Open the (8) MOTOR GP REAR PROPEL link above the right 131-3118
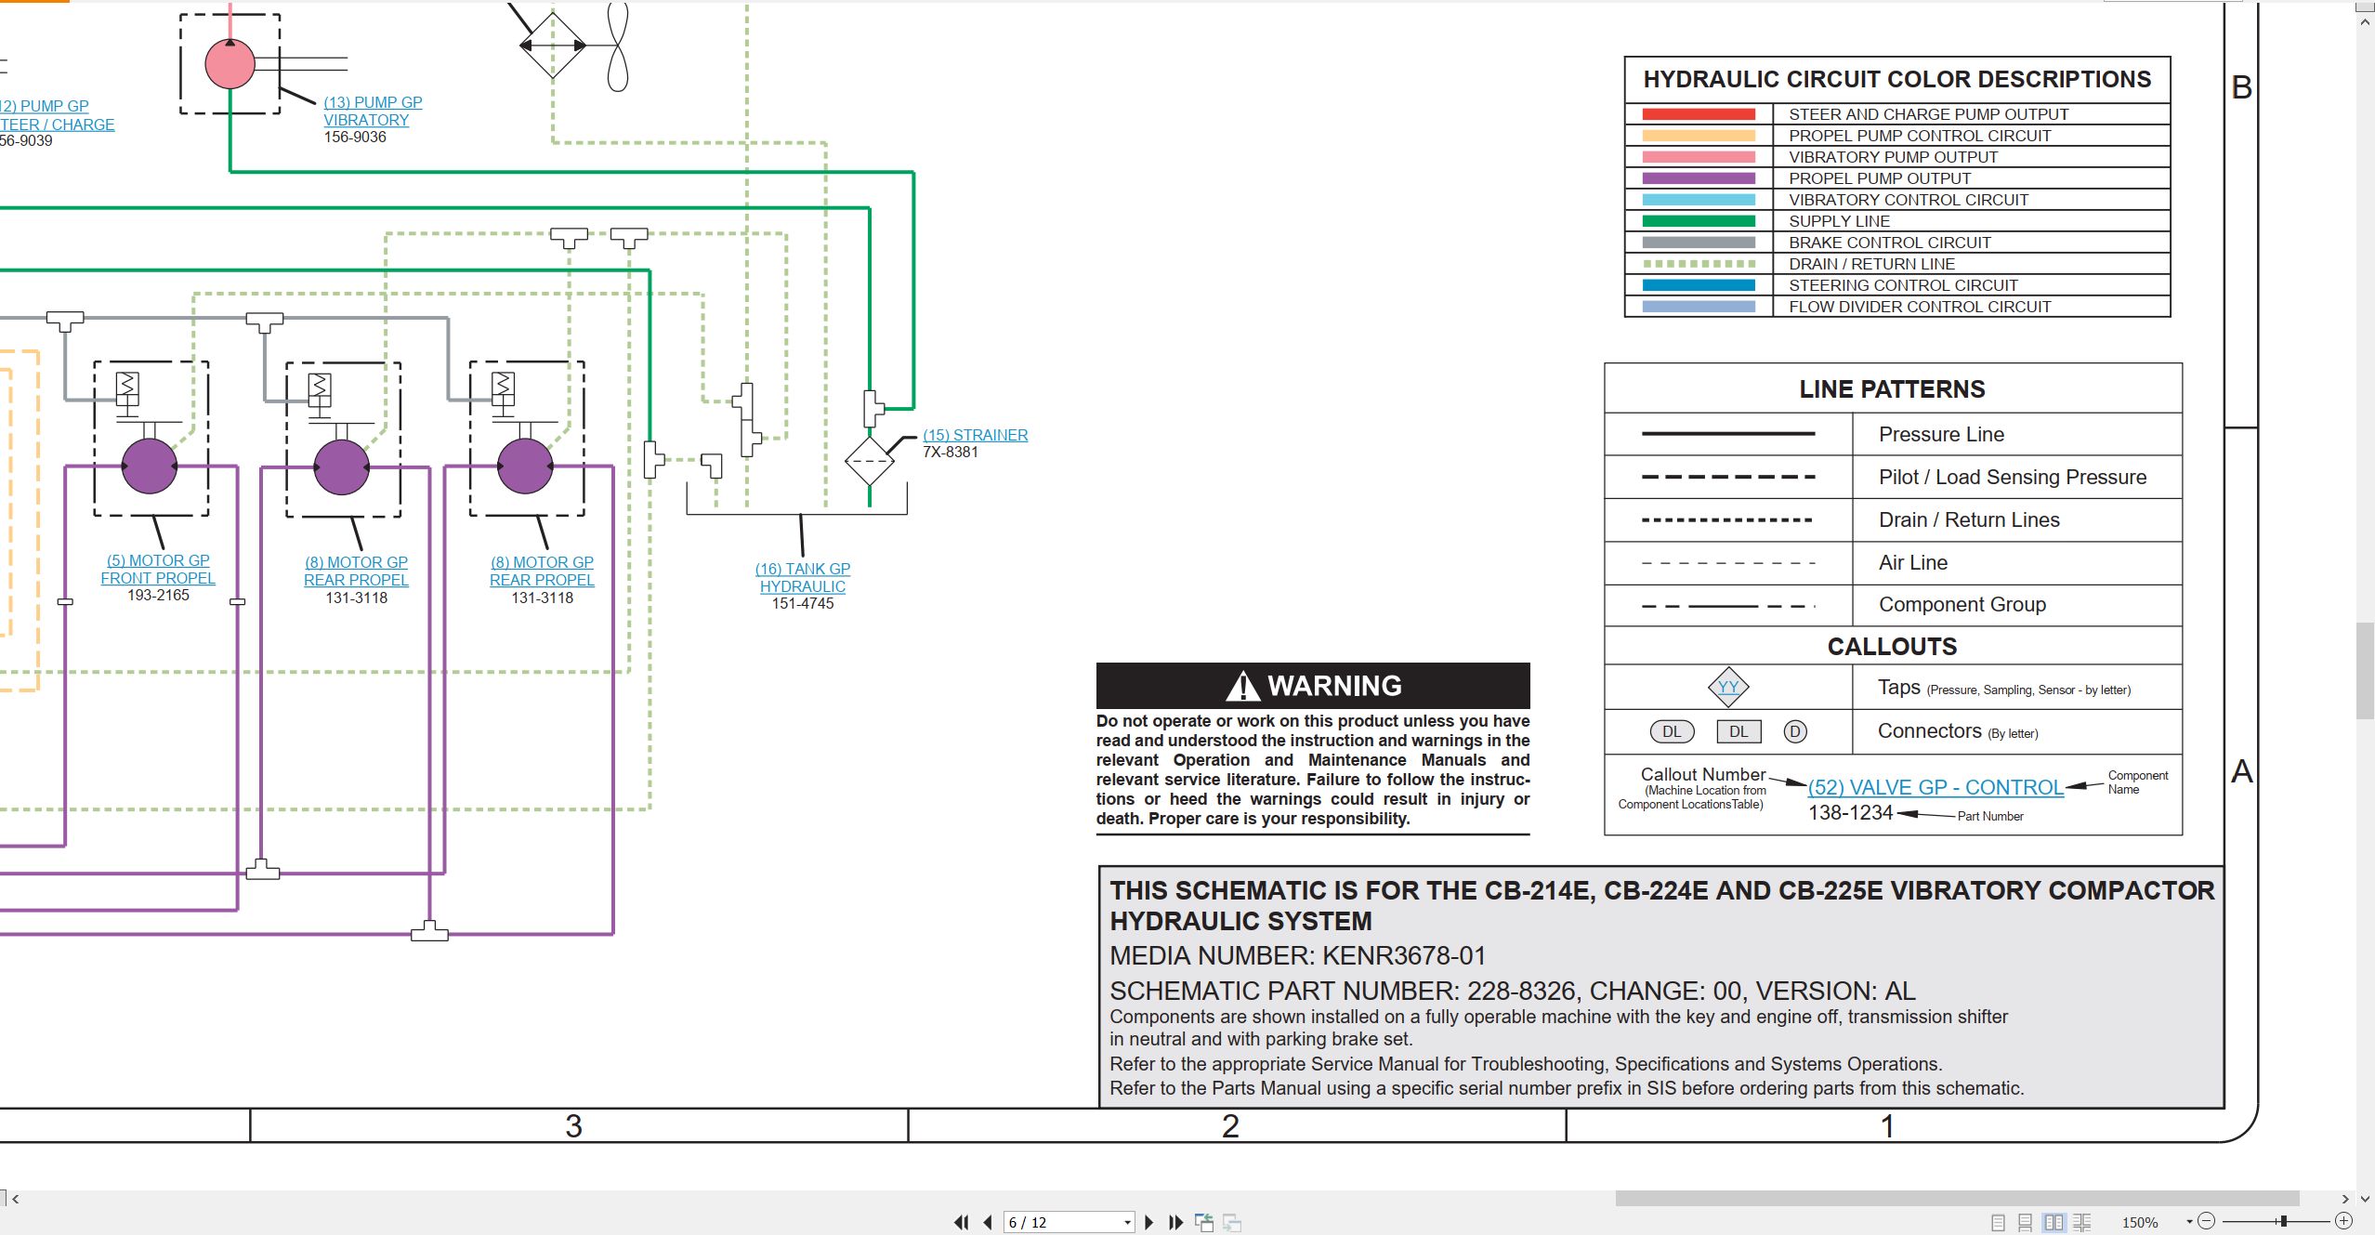 542,571
